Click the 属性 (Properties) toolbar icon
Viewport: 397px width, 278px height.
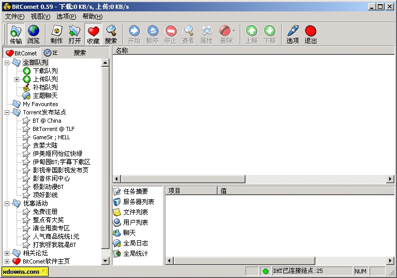click(x=207, y=34)
